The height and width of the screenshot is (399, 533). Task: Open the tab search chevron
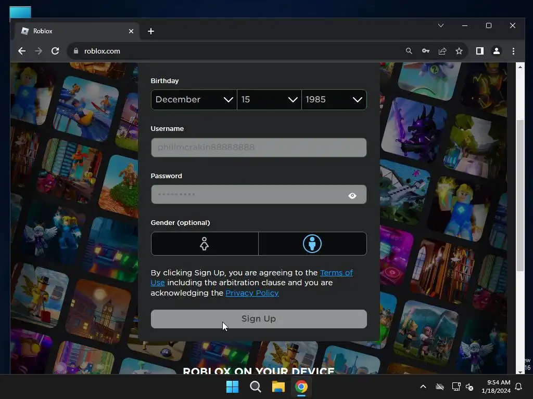tap(441, 25)
